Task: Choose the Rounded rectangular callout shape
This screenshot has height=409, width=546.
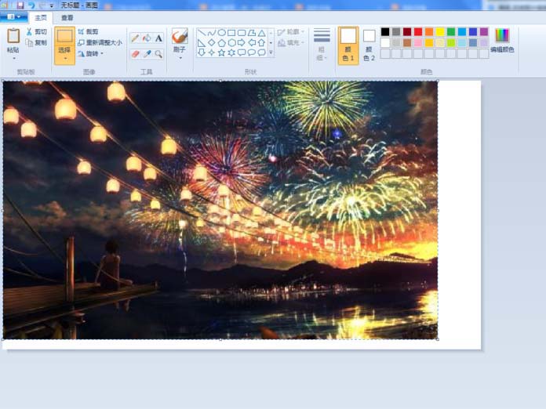Action: click(x=242, y=52)
